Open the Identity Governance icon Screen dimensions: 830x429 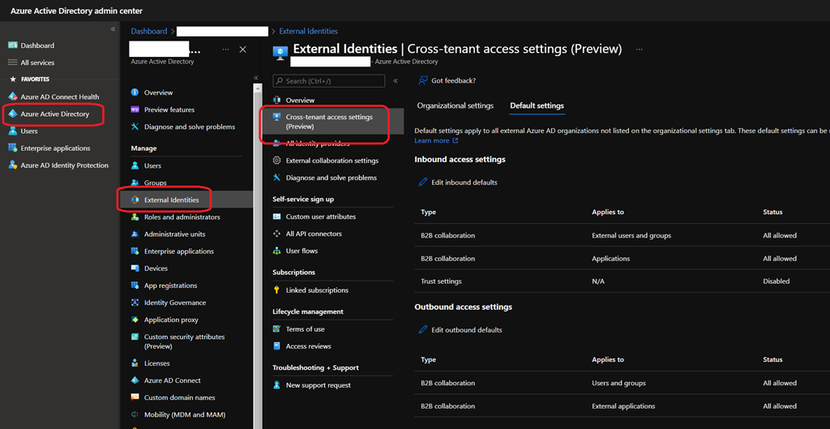pos(135,302)
